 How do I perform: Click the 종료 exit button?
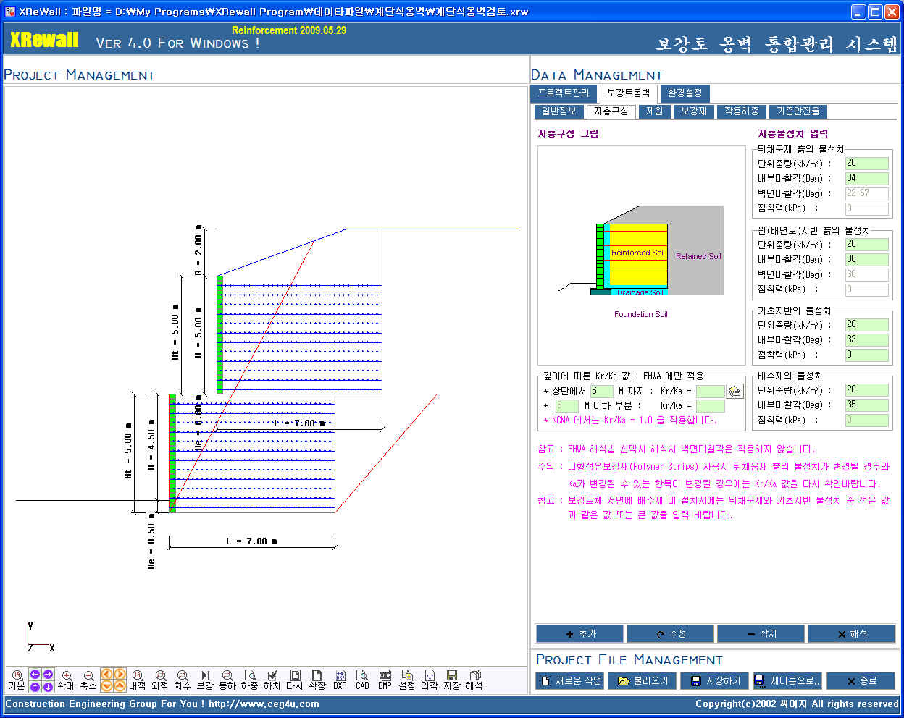(x=861, y=680)
